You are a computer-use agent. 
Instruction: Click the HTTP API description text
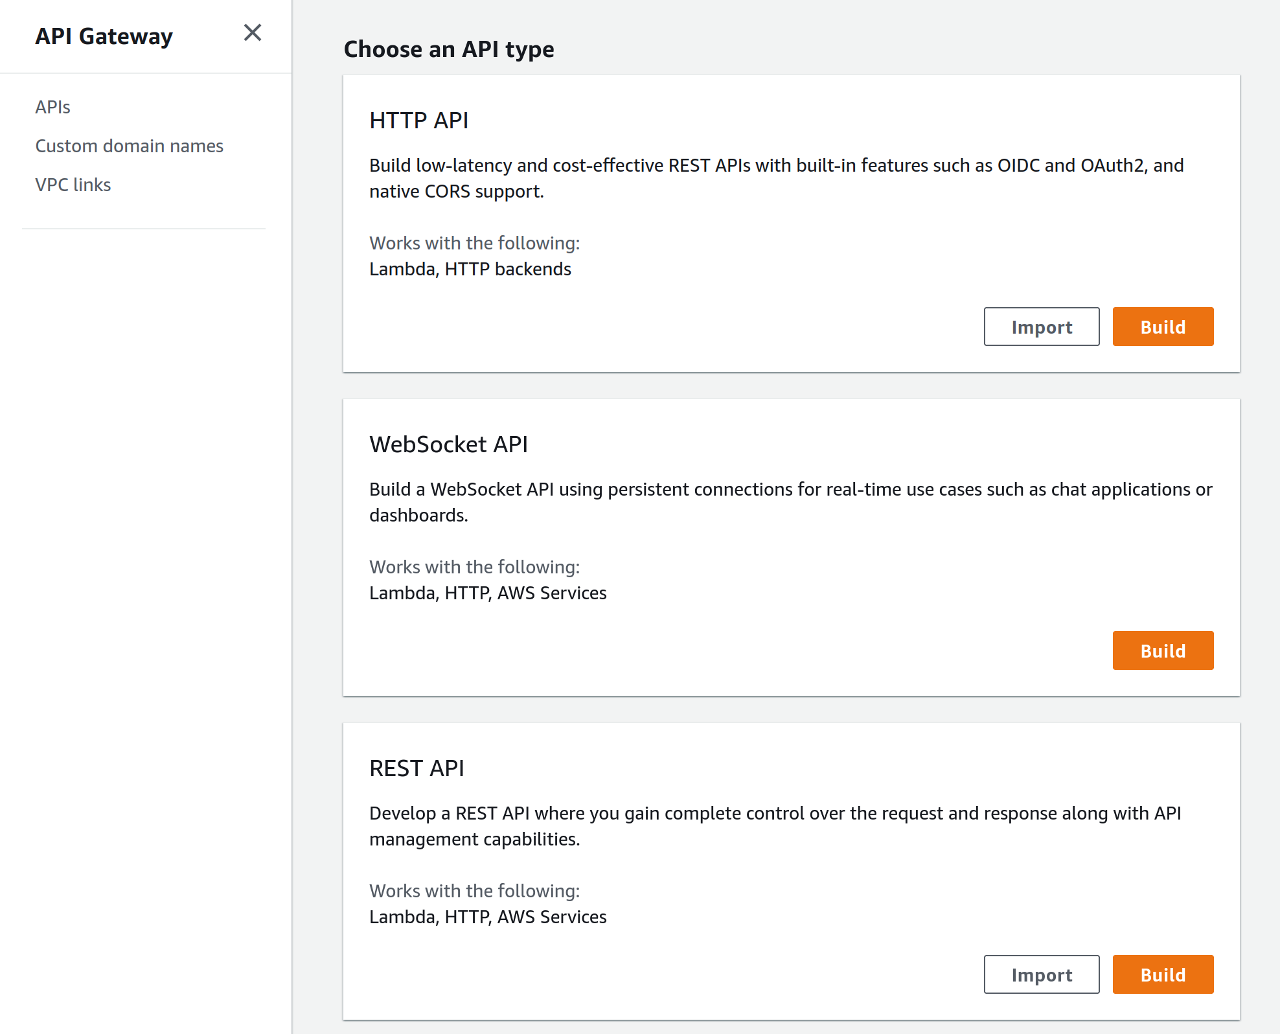(x=776, y=178)
